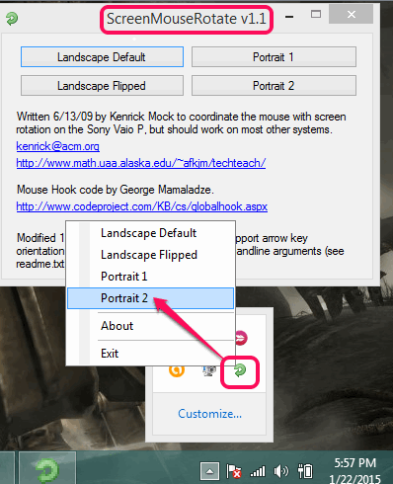Choose Landscape Default from the context menu
The height and width of the screenshot is (484, 393).
[x=150, y=233]
